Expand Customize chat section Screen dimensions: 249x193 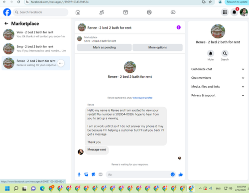point(218,69)
